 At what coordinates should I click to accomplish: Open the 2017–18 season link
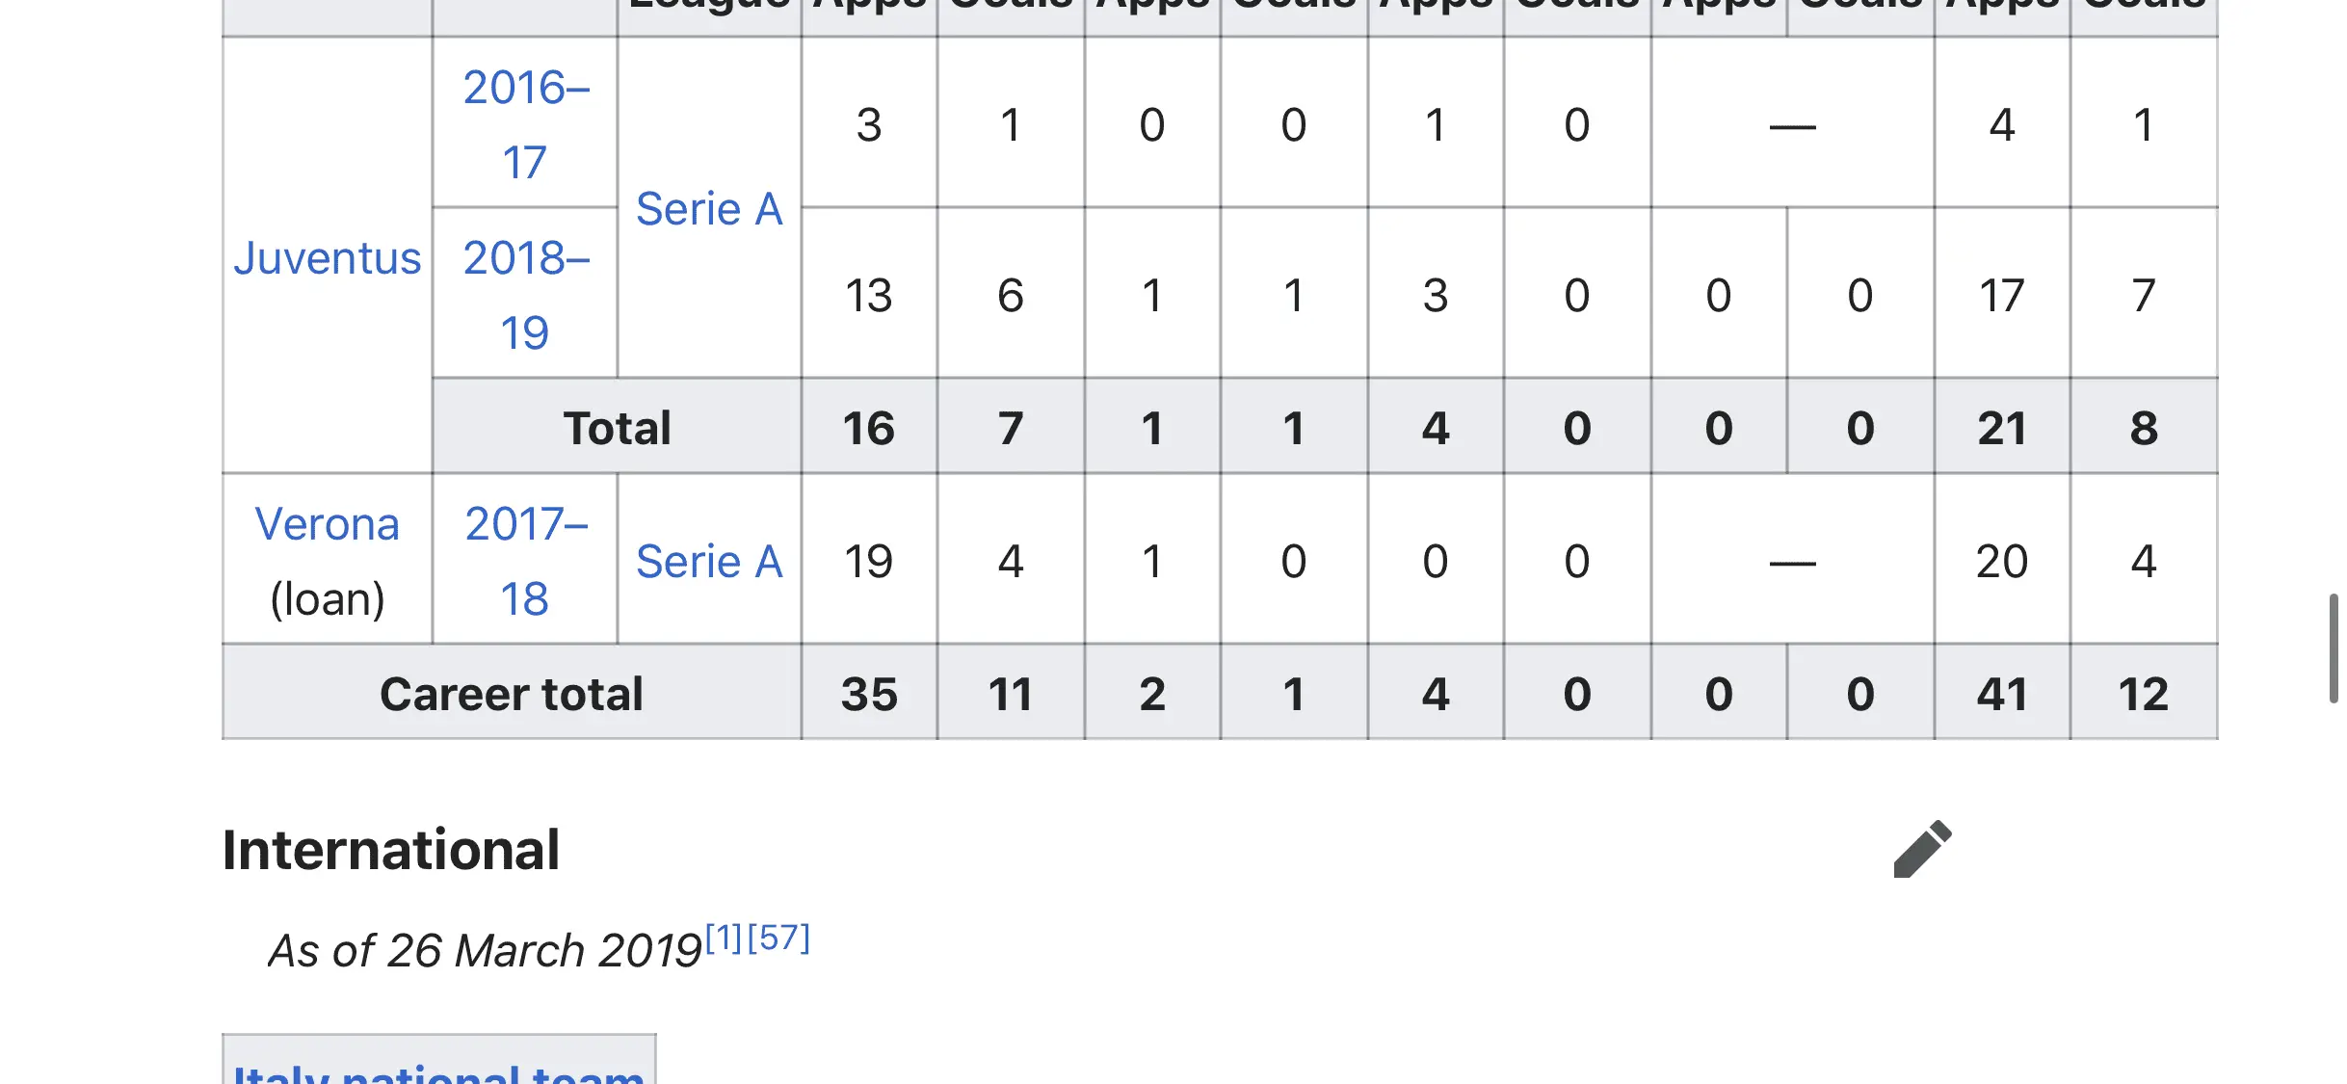(x=525, y=561)
